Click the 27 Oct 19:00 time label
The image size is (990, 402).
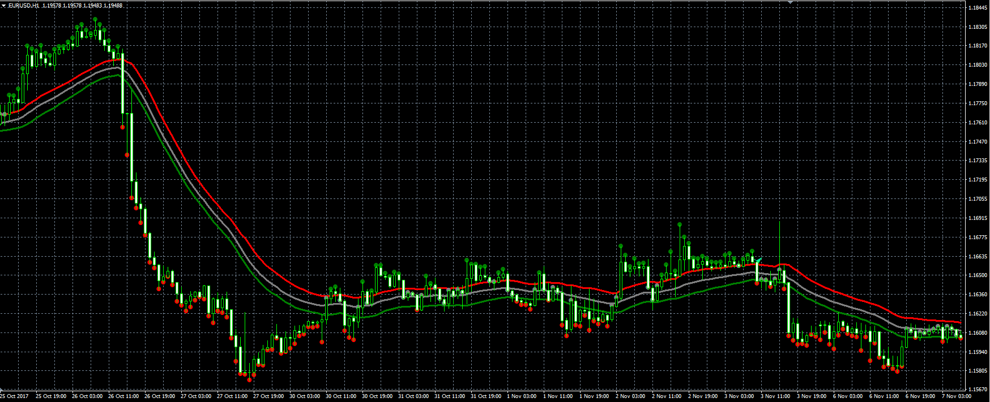(x=268, y=396)
